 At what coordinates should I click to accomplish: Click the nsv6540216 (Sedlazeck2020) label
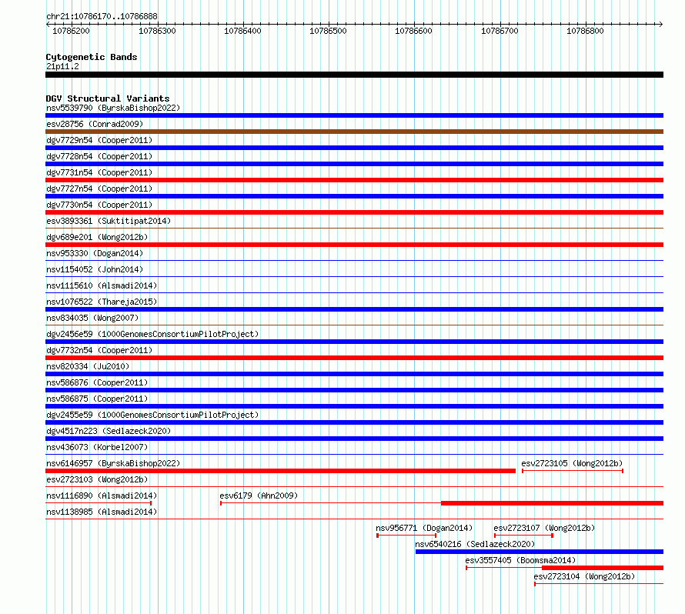tap(475, 544)
